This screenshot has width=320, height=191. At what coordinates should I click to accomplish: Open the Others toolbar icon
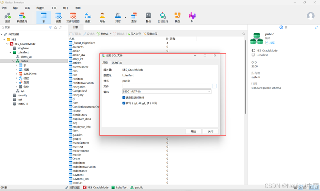[118, 18]
